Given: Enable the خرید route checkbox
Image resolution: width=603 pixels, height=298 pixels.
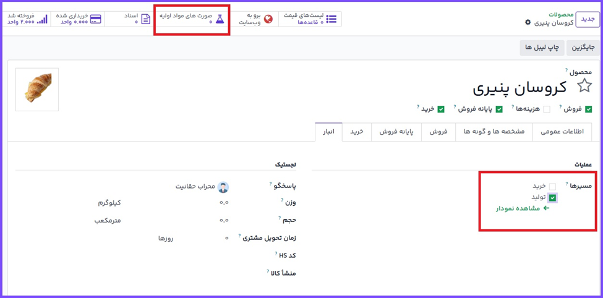Looking at the screenshot, I should tap(552, 186).
